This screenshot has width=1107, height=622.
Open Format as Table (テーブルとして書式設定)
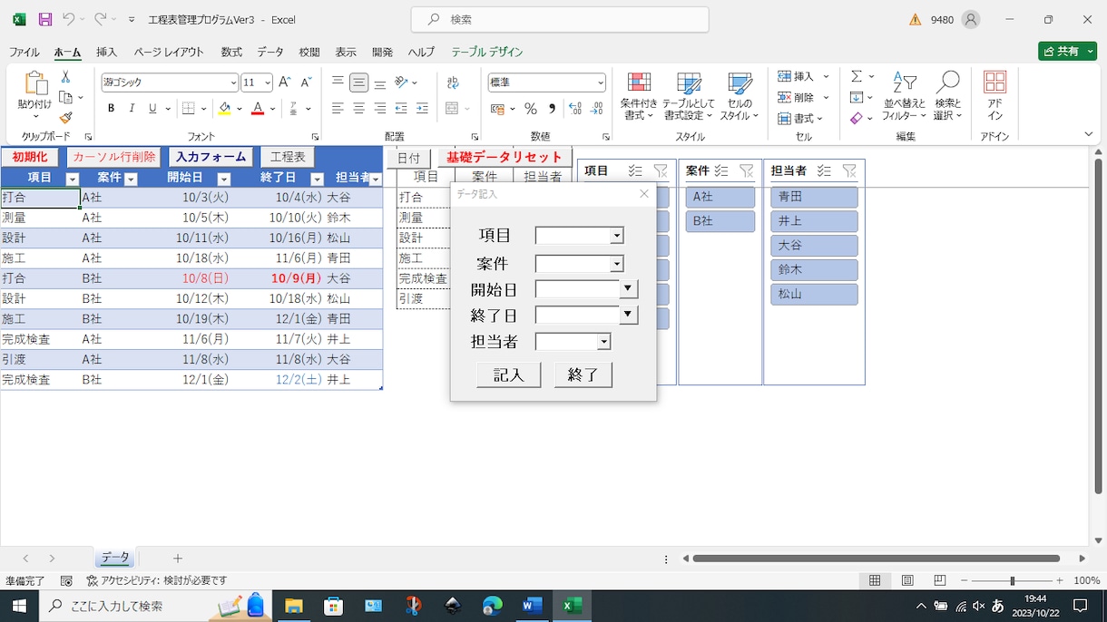click(x=689, y=97)
